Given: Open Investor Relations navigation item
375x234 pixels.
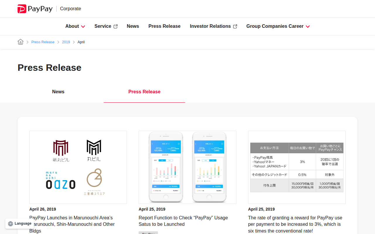Looking at the screenshot, I should [213, 26].
